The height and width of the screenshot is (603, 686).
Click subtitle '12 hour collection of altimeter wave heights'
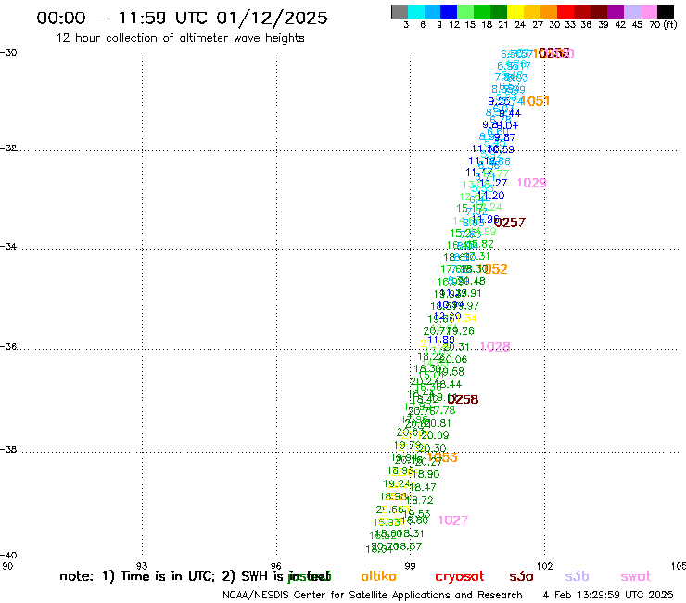pyautogui.click(x=180, y=38)
